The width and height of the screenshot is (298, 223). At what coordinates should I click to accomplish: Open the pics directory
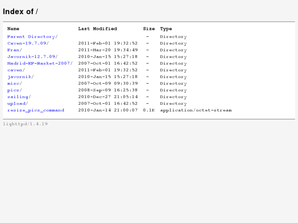click(13, 90)
